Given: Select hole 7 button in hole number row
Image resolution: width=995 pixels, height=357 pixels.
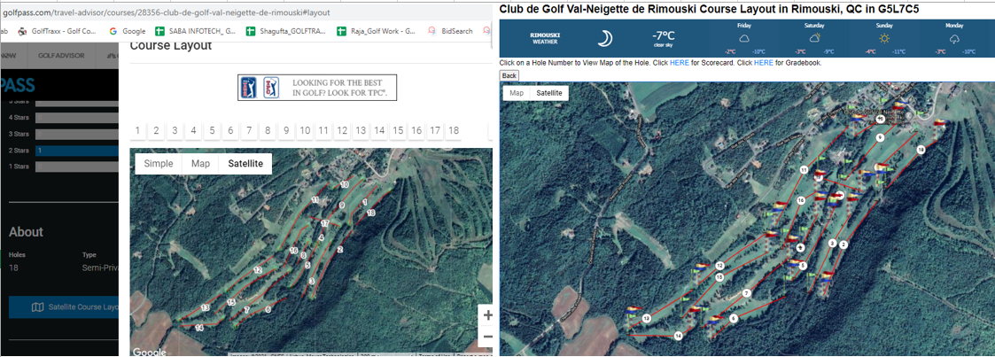Looking at the screenshot, I should tap(249, 130).
